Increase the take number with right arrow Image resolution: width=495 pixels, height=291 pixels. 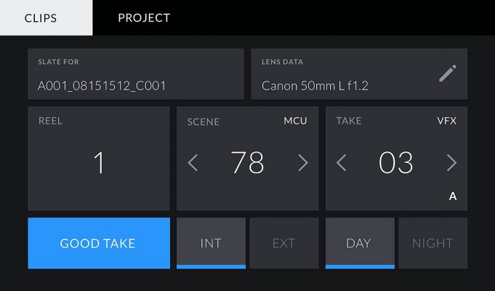451,163
